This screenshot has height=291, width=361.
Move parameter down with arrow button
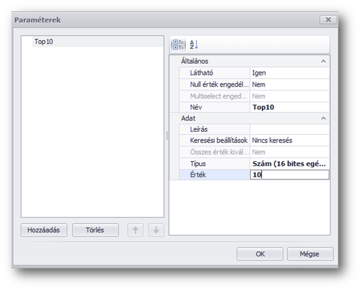click(x=156, y=229)
